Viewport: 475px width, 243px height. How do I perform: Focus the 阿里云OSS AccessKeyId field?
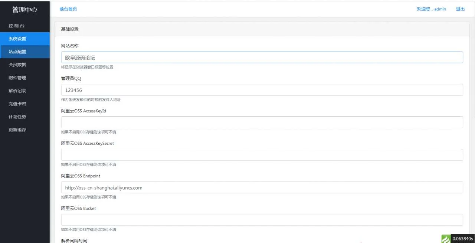coord(262,122)
